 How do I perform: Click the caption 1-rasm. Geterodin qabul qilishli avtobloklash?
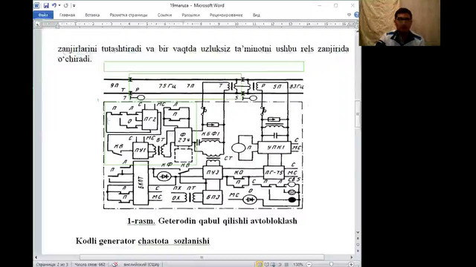(x=212, y=221)
